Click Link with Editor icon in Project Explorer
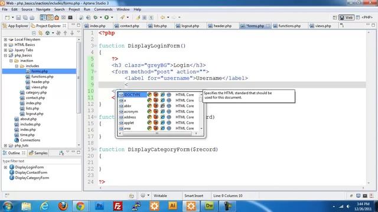The width and height of the screenshot is (378, 212). tap(41, 33)
